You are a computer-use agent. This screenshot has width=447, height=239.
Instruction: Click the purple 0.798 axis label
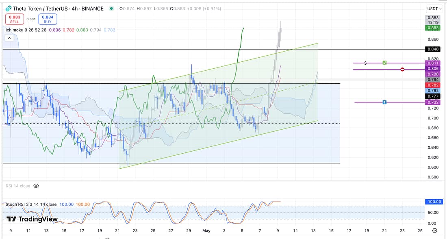(x=433, y=74)
